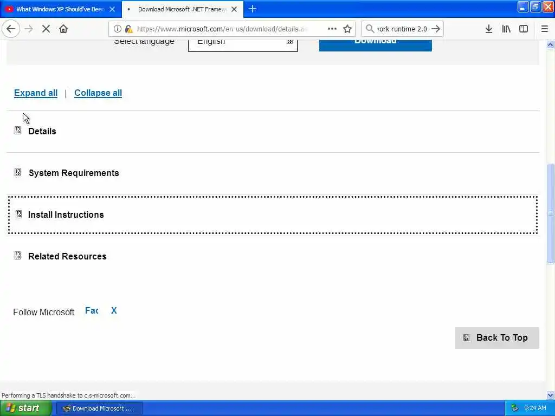Expand the Related Resources section

273,256
